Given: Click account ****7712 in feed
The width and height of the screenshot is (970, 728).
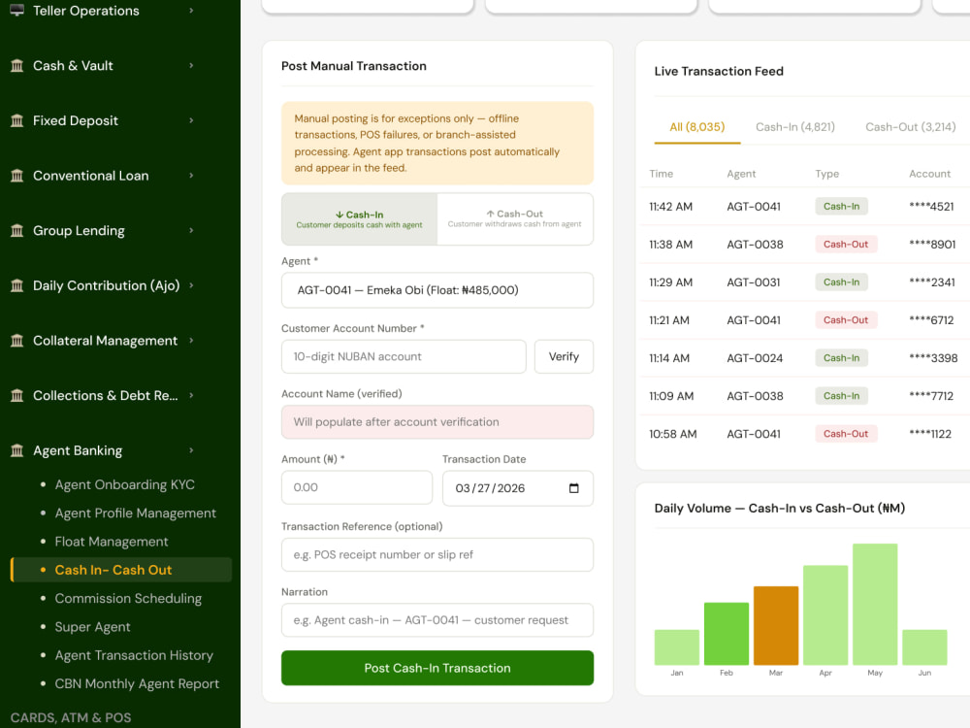Looking at the screenshot, I should pyautogui.click(x=931, y=396).
